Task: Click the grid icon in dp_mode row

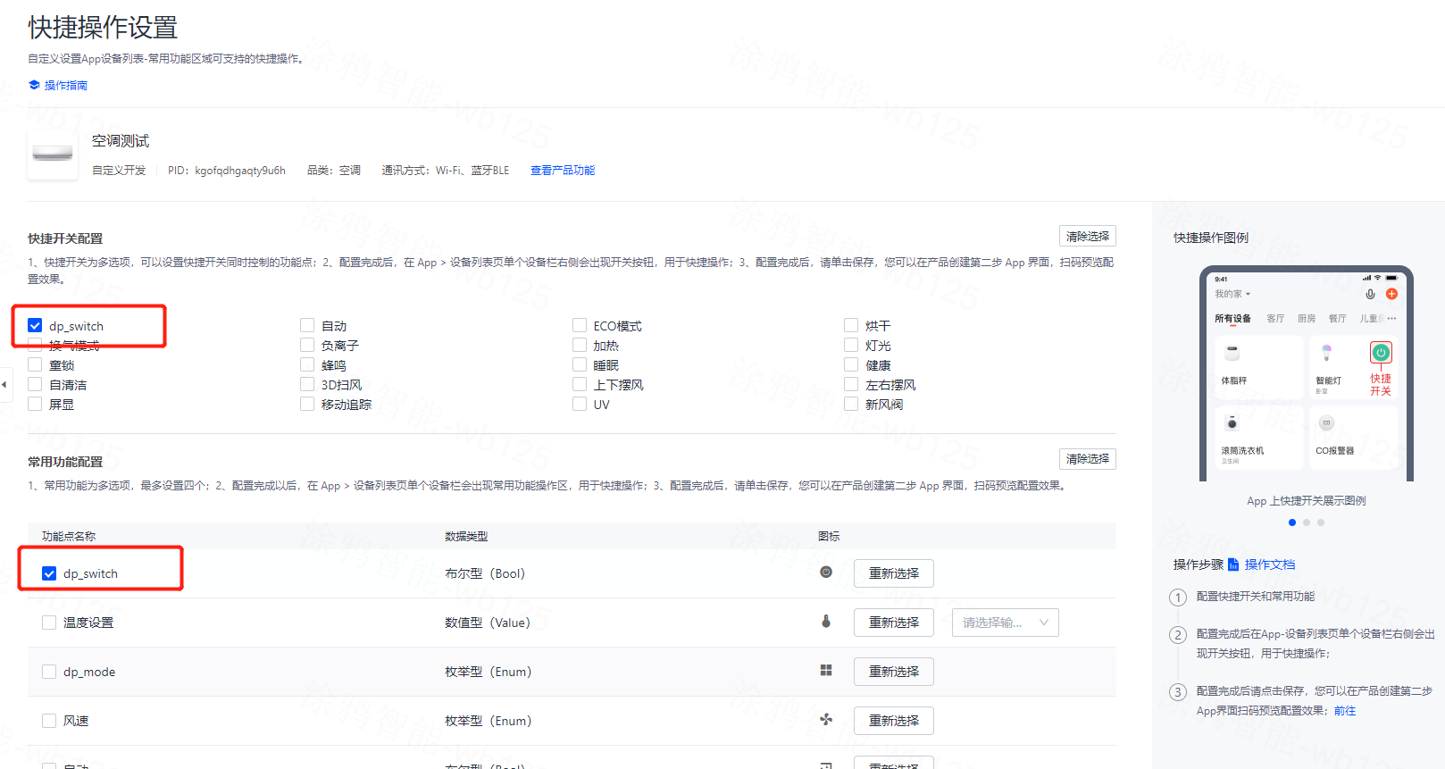Action: pos(826,671)
